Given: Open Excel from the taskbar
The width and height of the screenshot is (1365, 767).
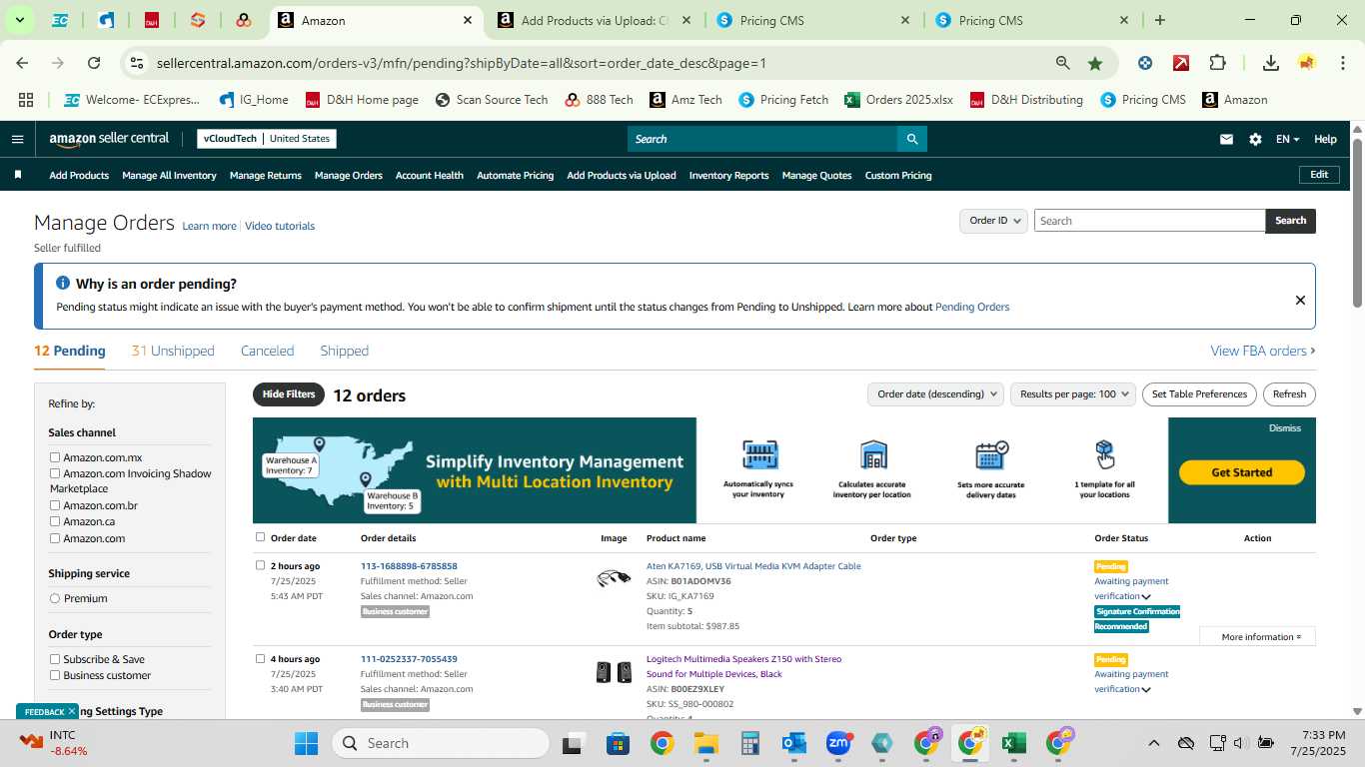Looking at the screenshot, I should [x=1013, y=743].
